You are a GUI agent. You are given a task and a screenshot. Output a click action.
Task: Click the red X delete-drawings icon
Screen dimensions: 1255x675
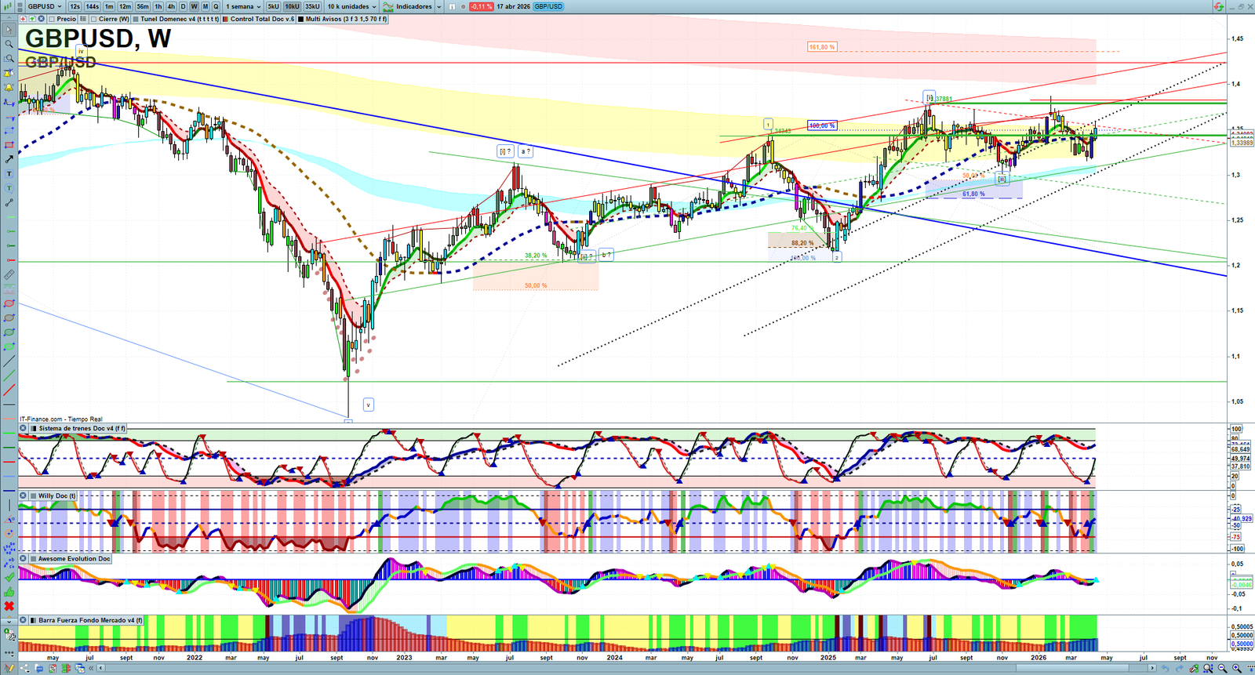9,606
